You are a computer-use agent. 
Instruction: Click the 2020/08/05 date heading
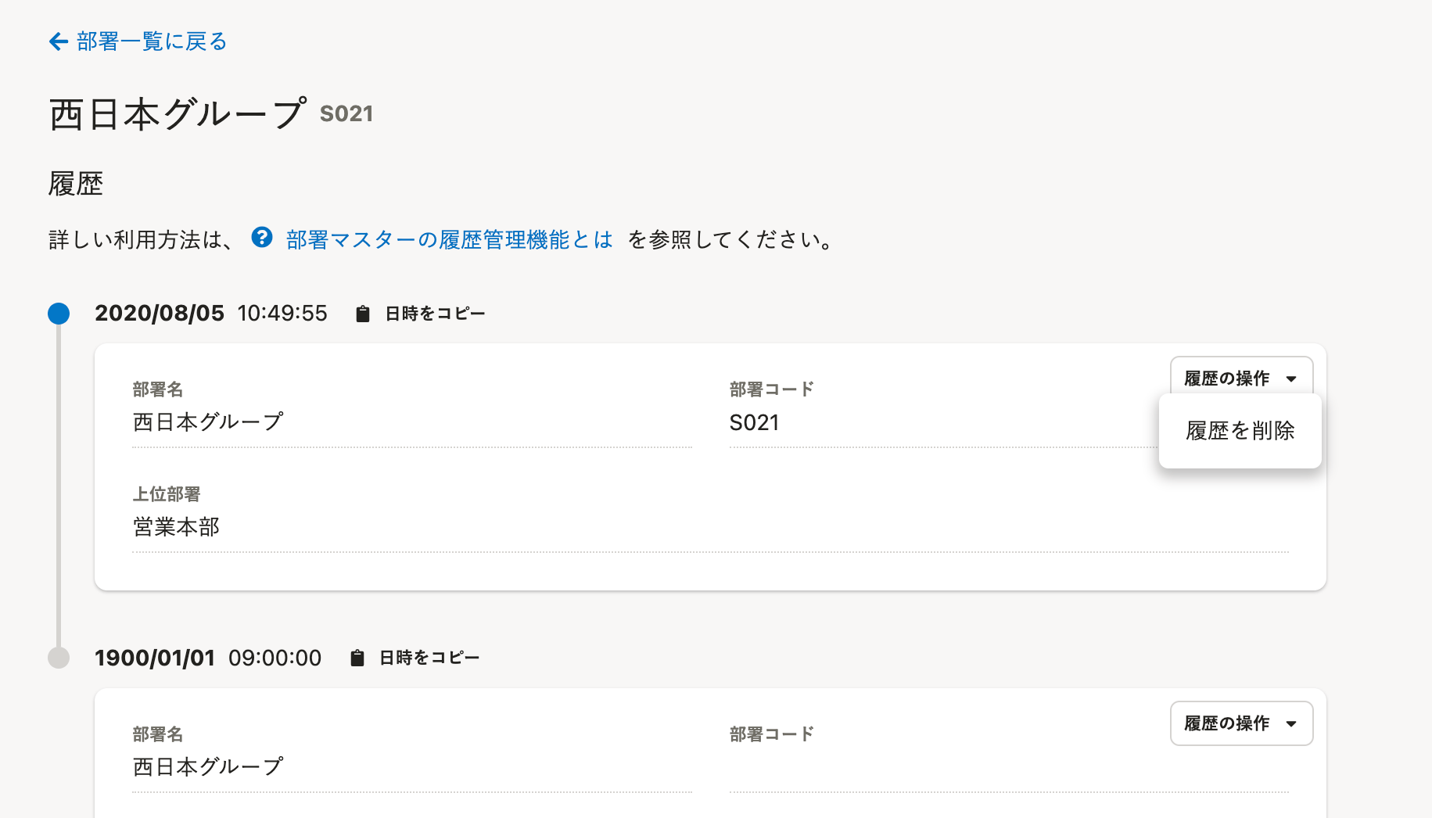(160, 314)
